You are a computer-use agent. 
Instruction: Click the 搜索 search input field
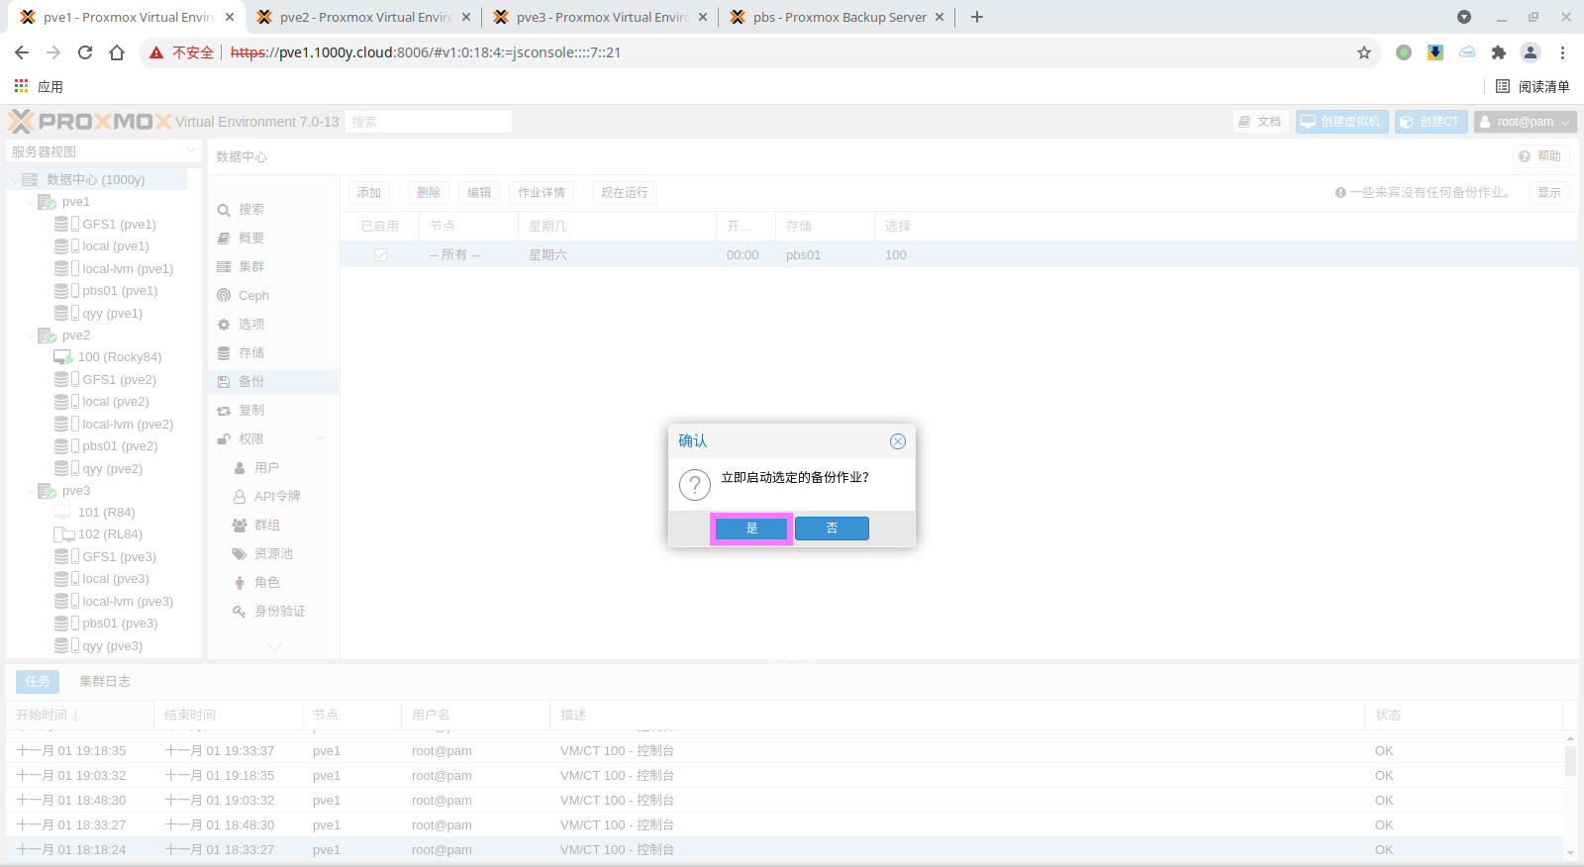click(x=429, y=122)
